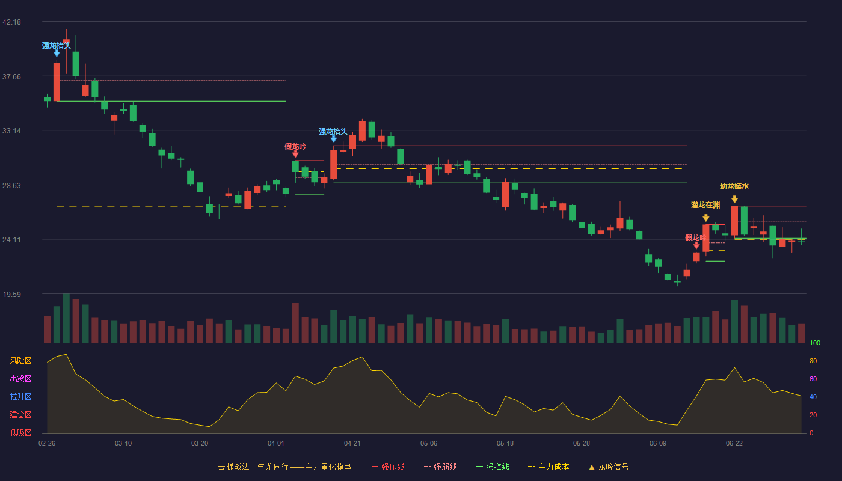Toggle the 云梯战法 主力量化模型 legend entry
This screenshot has width=842, height=481.
[x=285, y=467]
